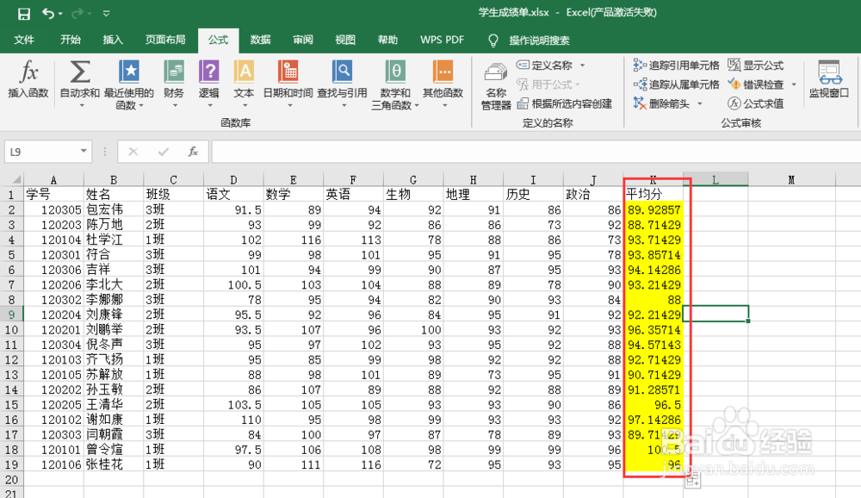Click the AutoSum sigma icon

coord(80,72)
